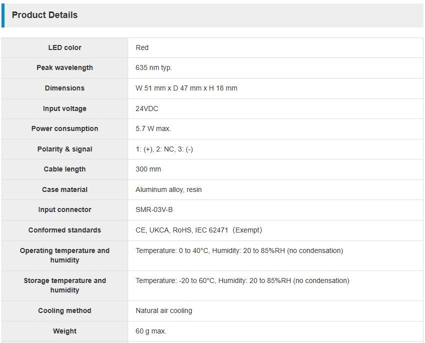Click the Product Details heading
Screen dimensions: 425x343
tap(45, 15)
